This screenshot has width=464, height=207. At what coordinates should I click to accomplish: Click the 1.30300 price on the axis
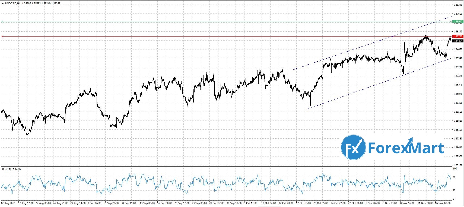[458, 103]
